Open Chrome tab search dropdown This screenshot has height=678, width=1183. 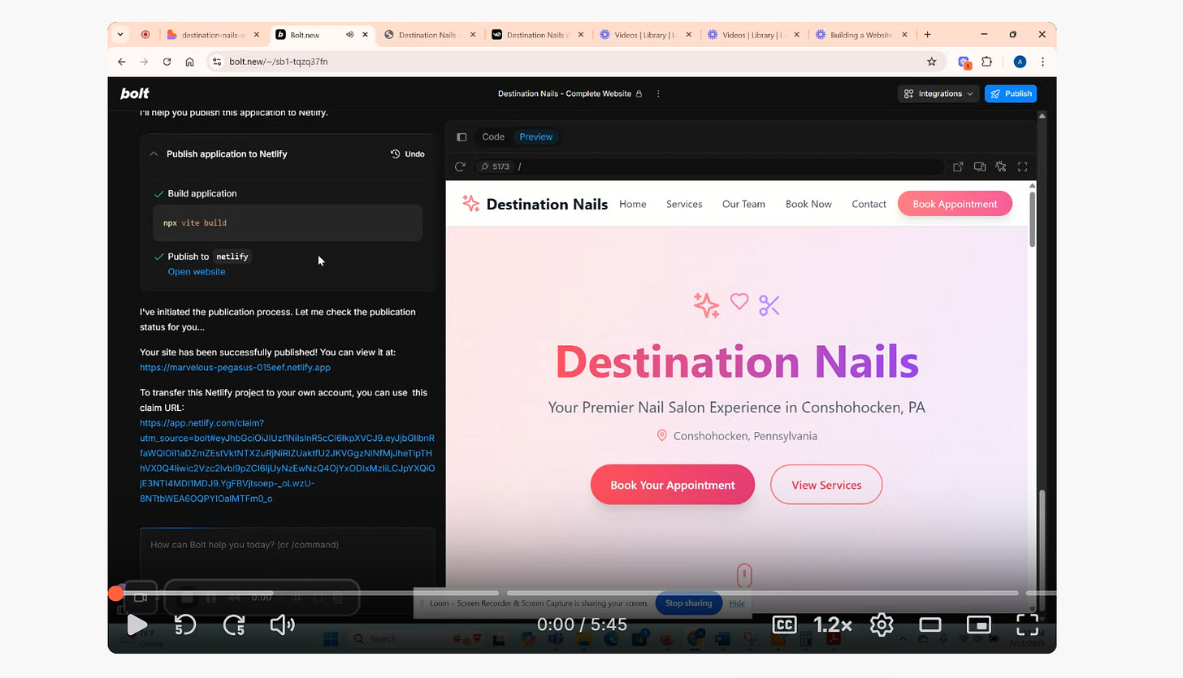tap(121, 35)
